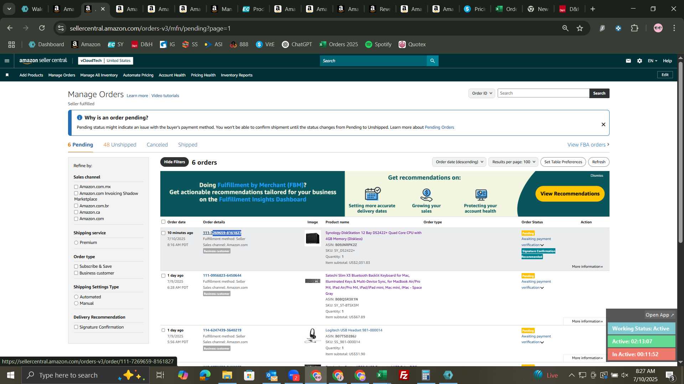Close the 'Why is an order pending' banner

(x=603, y=124)
